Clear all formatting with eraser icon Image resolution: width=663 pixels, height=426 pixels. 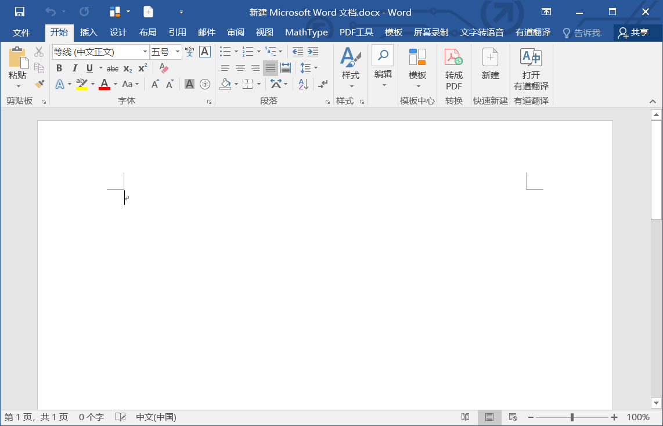(x=164, y=68)
